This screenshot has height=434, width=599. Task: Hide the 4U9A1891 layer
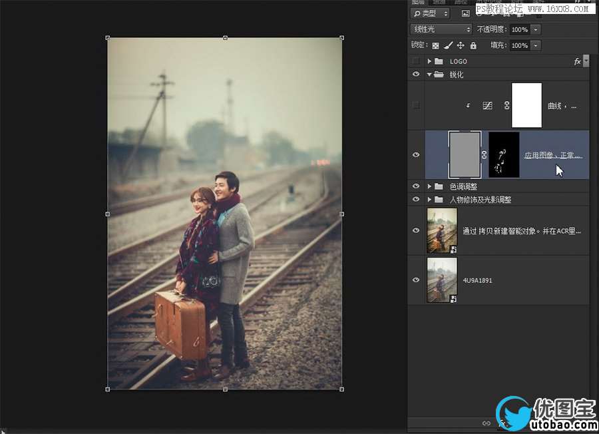(x=416, y=280)
